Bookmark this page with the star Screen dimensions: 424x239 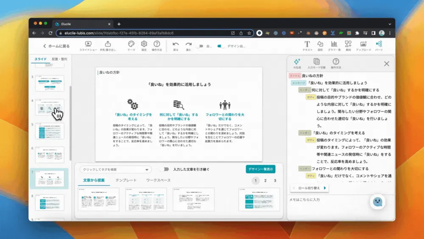coord(249,33)
